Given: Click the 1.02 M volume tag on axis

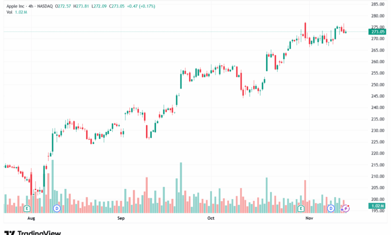Looking at the screenshot, I should 377,206.
